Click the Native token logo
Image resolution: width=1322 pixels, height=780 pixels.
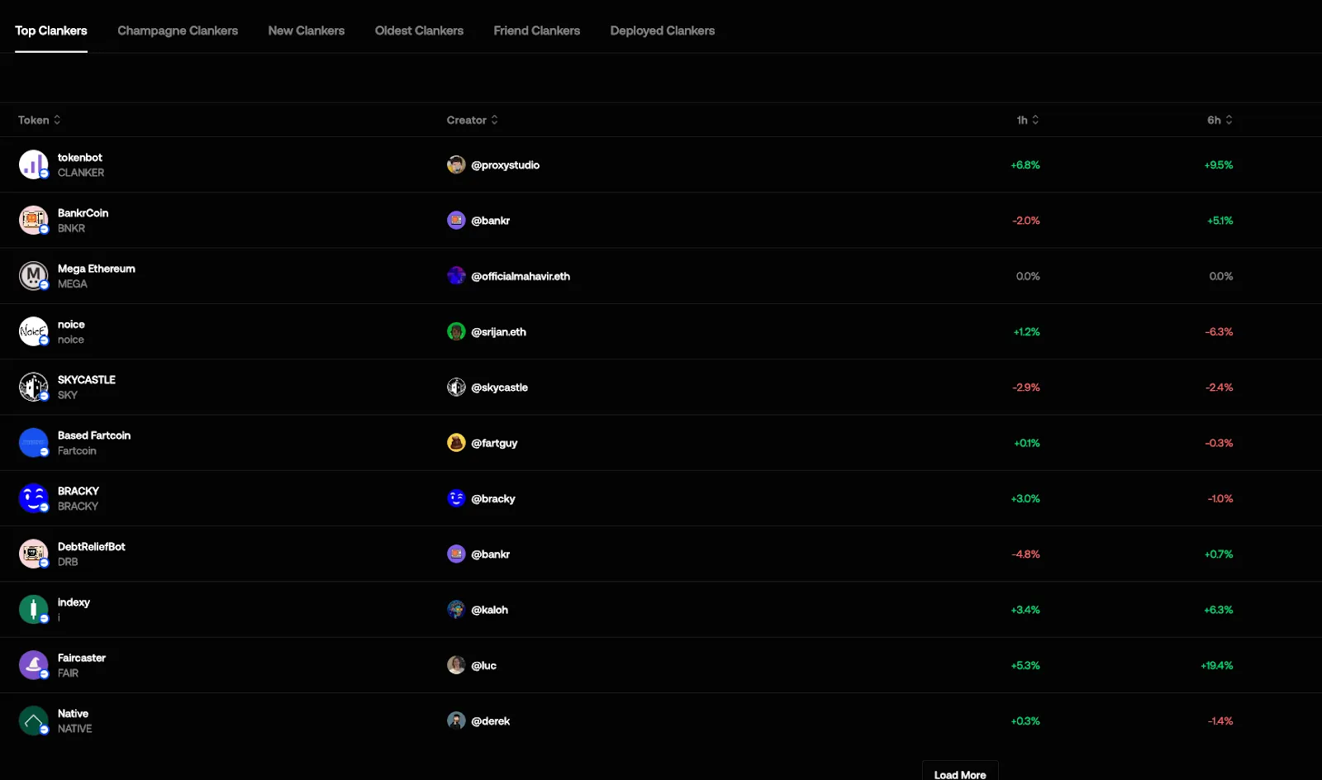coord(34,721)
